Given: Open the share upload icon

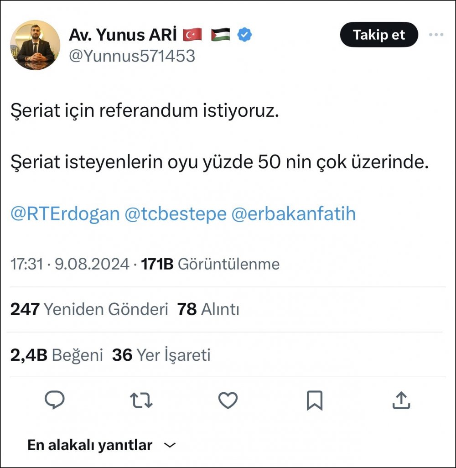Looking at the screenshot, I should pyautogui.click(x=401, y=400).
